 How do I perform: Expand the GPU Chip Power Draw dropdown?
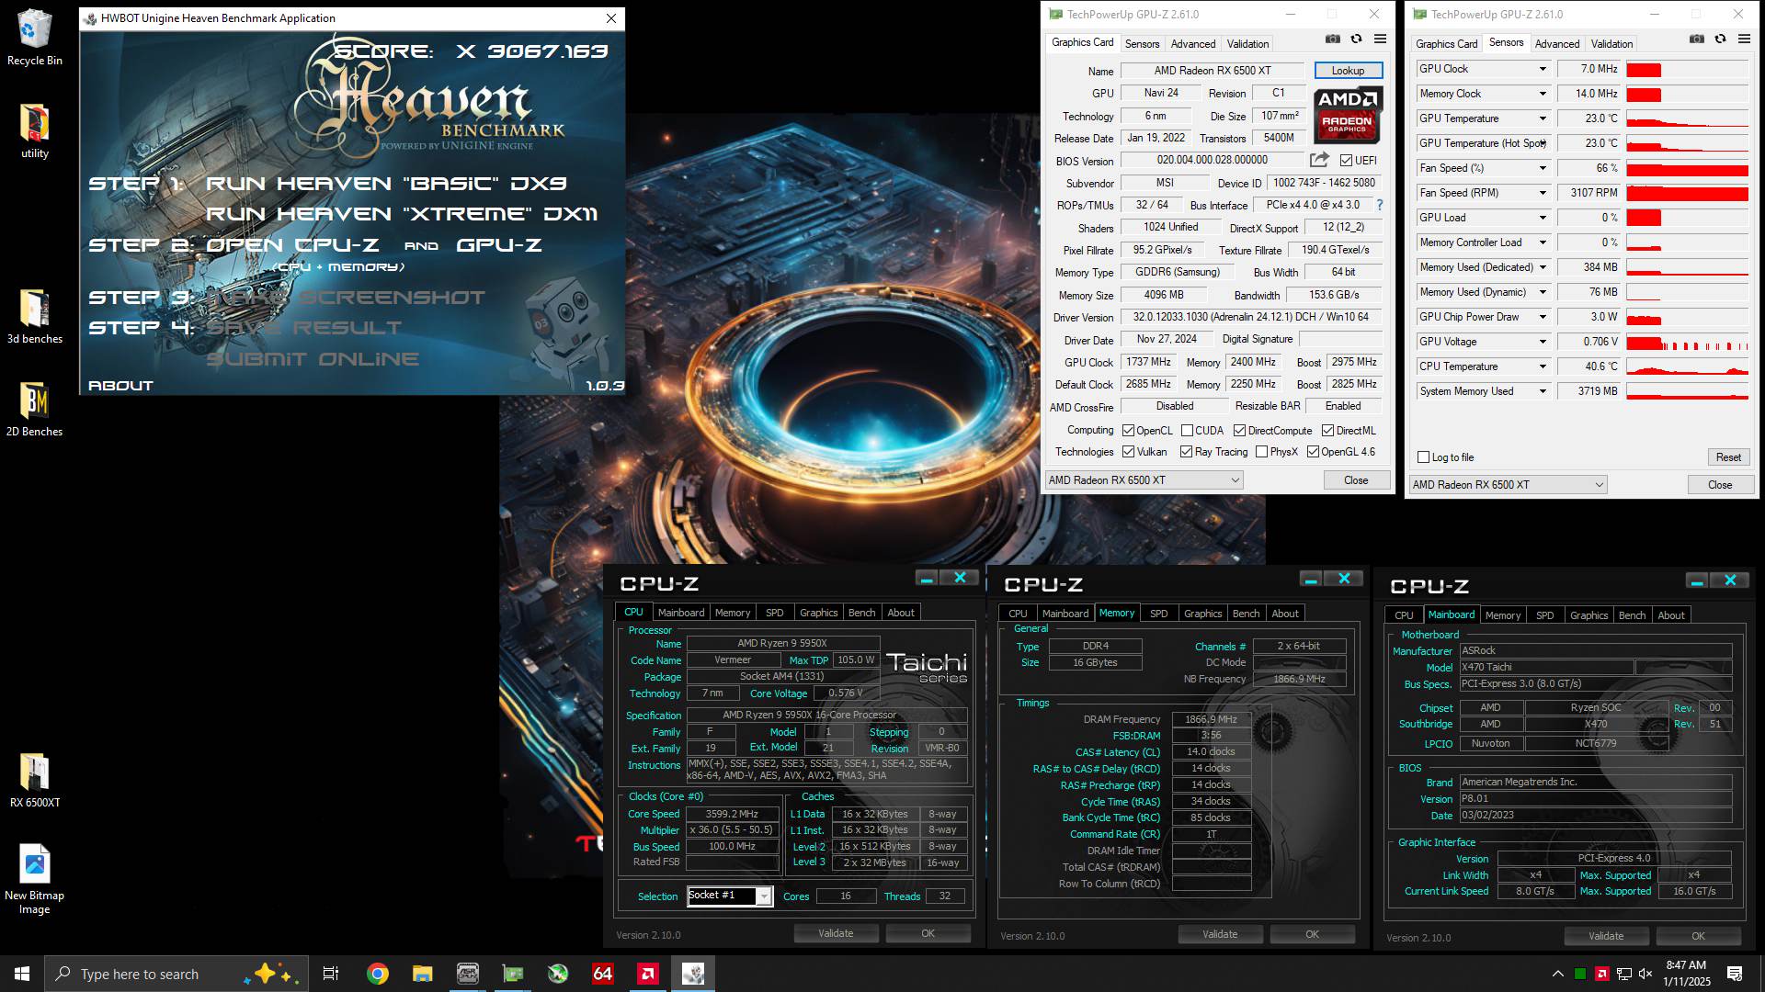coord(1543,317)
